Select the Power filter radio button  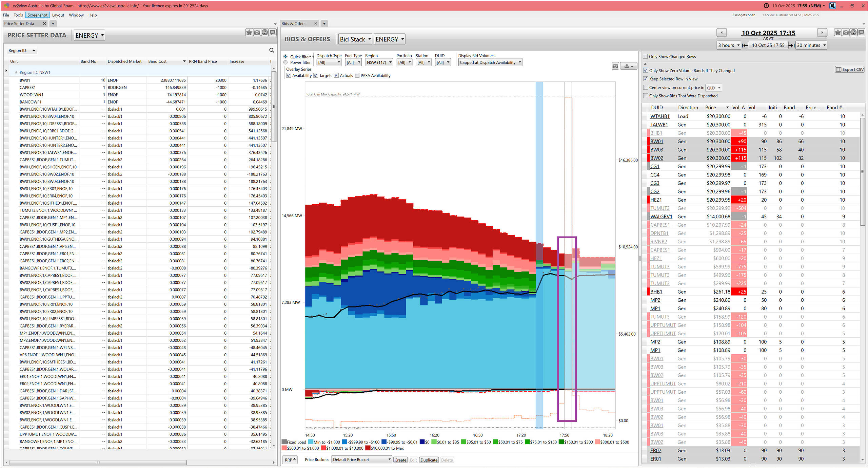point(285,62)
